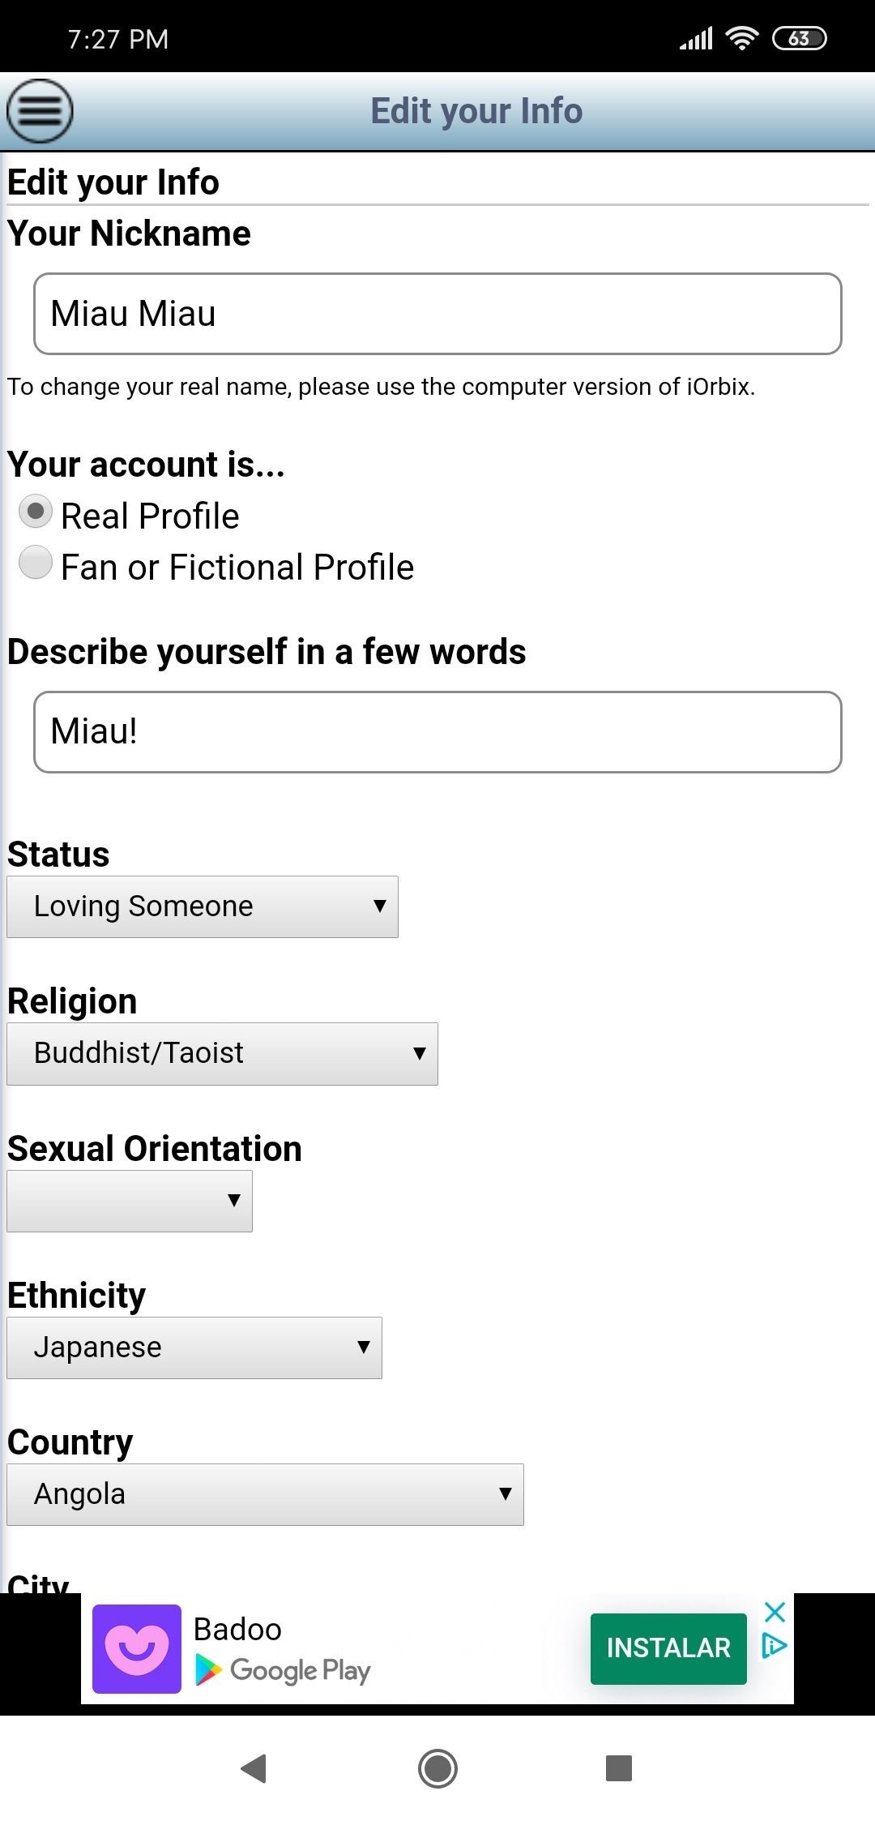This screenshot has width=875, height=1821.
Task: Expand the empty Sexual Orientation dropdown
Action: (x=130, y=1201)
